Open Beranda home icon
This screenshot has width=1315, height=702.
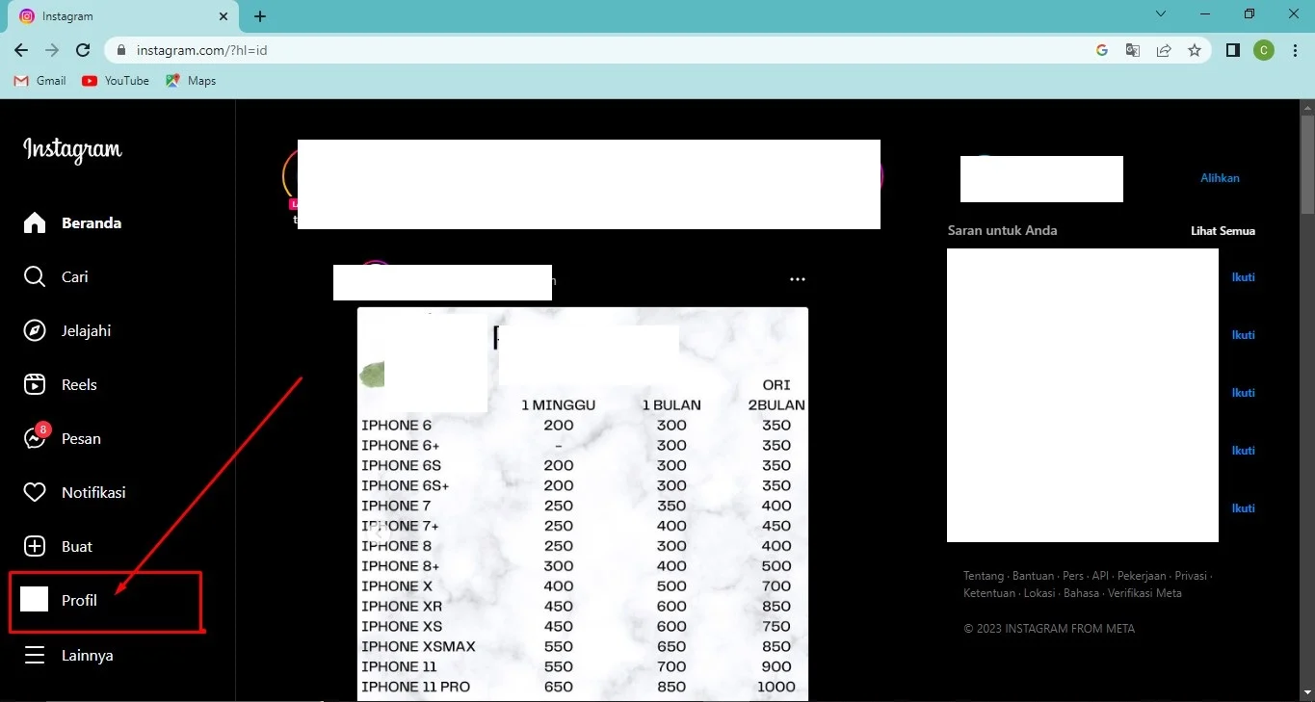point(35,223)
